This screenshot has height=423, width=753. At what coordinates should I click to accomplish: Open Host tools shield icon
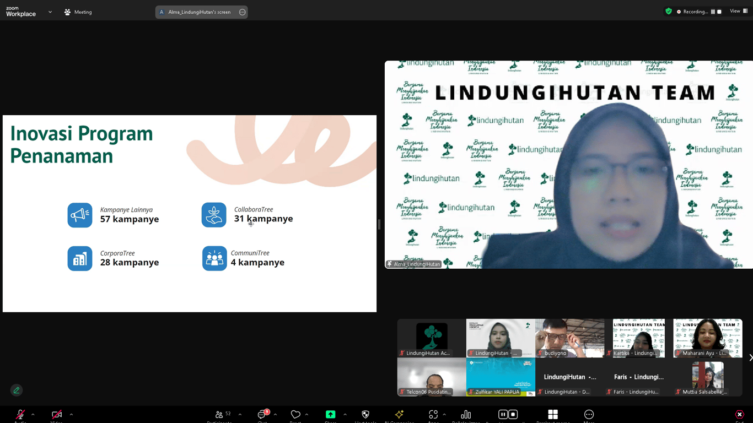[x=365, y=414]
